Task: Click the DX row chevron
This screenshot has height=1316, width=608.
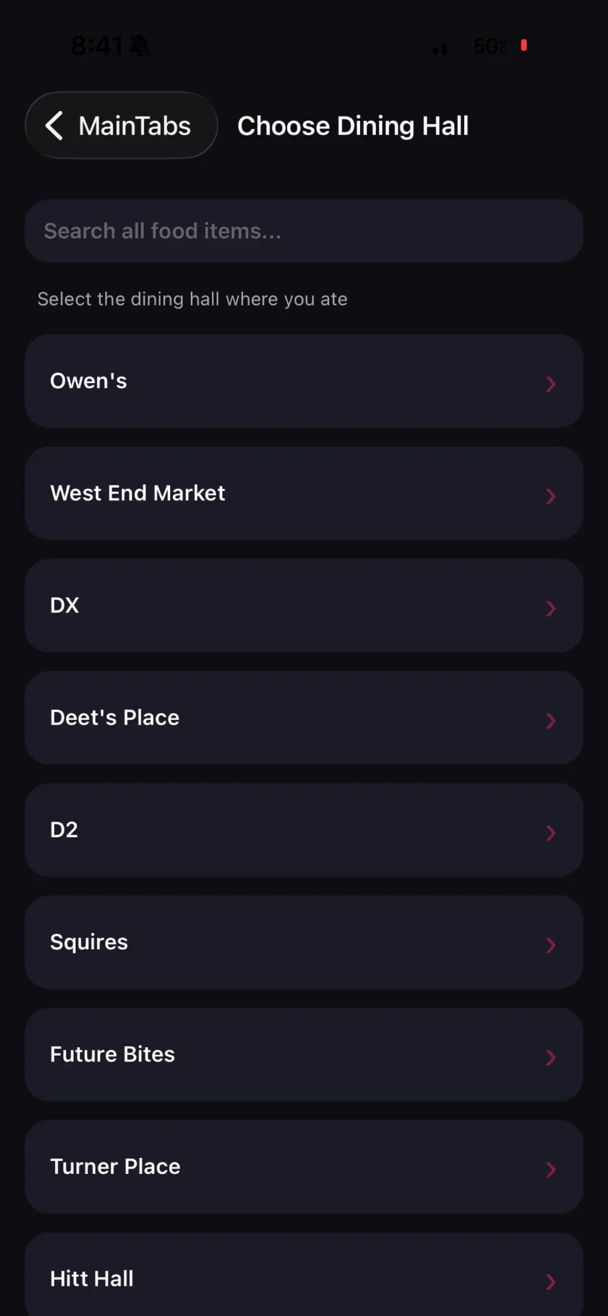Action: click(x=550, y=609)
